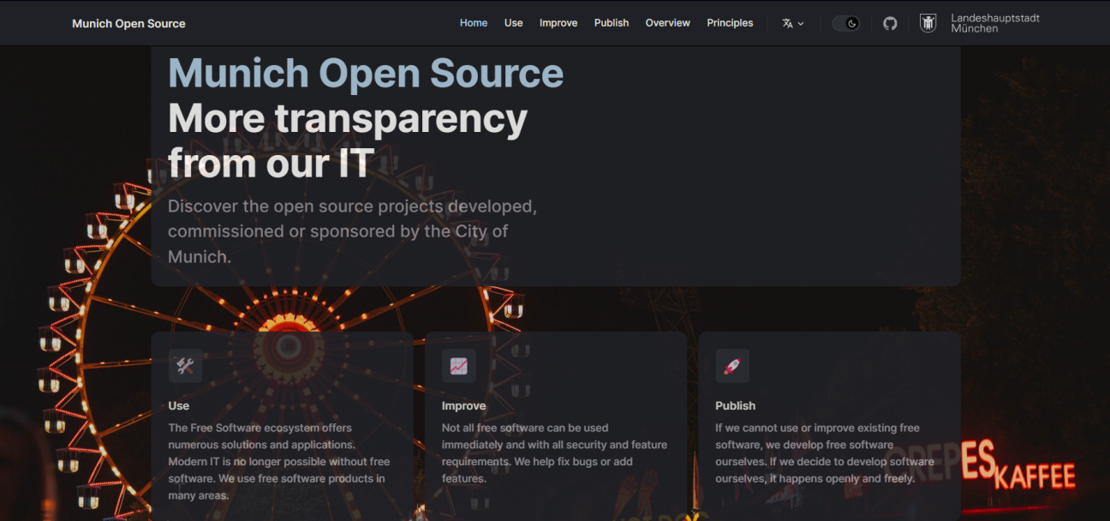Open the Overview nav item
The image size is (1110, 521).
pos(668,23)
